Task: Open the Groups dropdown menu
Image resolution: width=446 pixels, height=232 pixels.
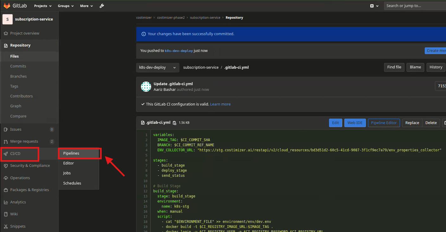Action: point(66,6)
